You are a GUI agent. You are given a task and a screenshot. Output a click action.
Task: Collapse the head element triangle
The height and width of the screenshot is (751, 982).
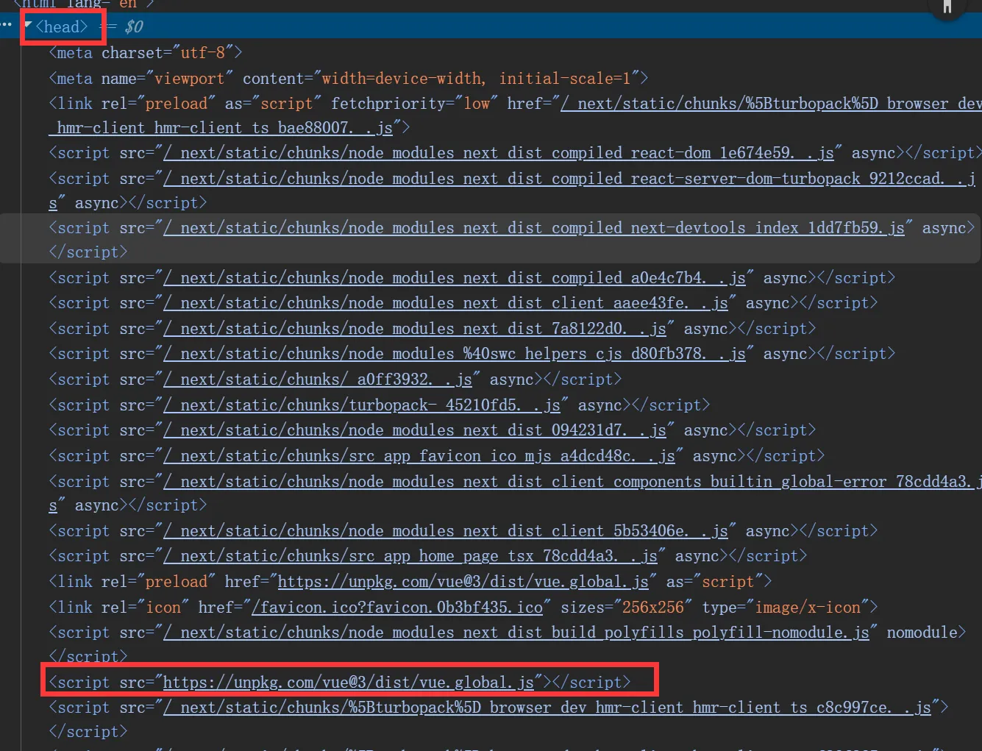28,26
